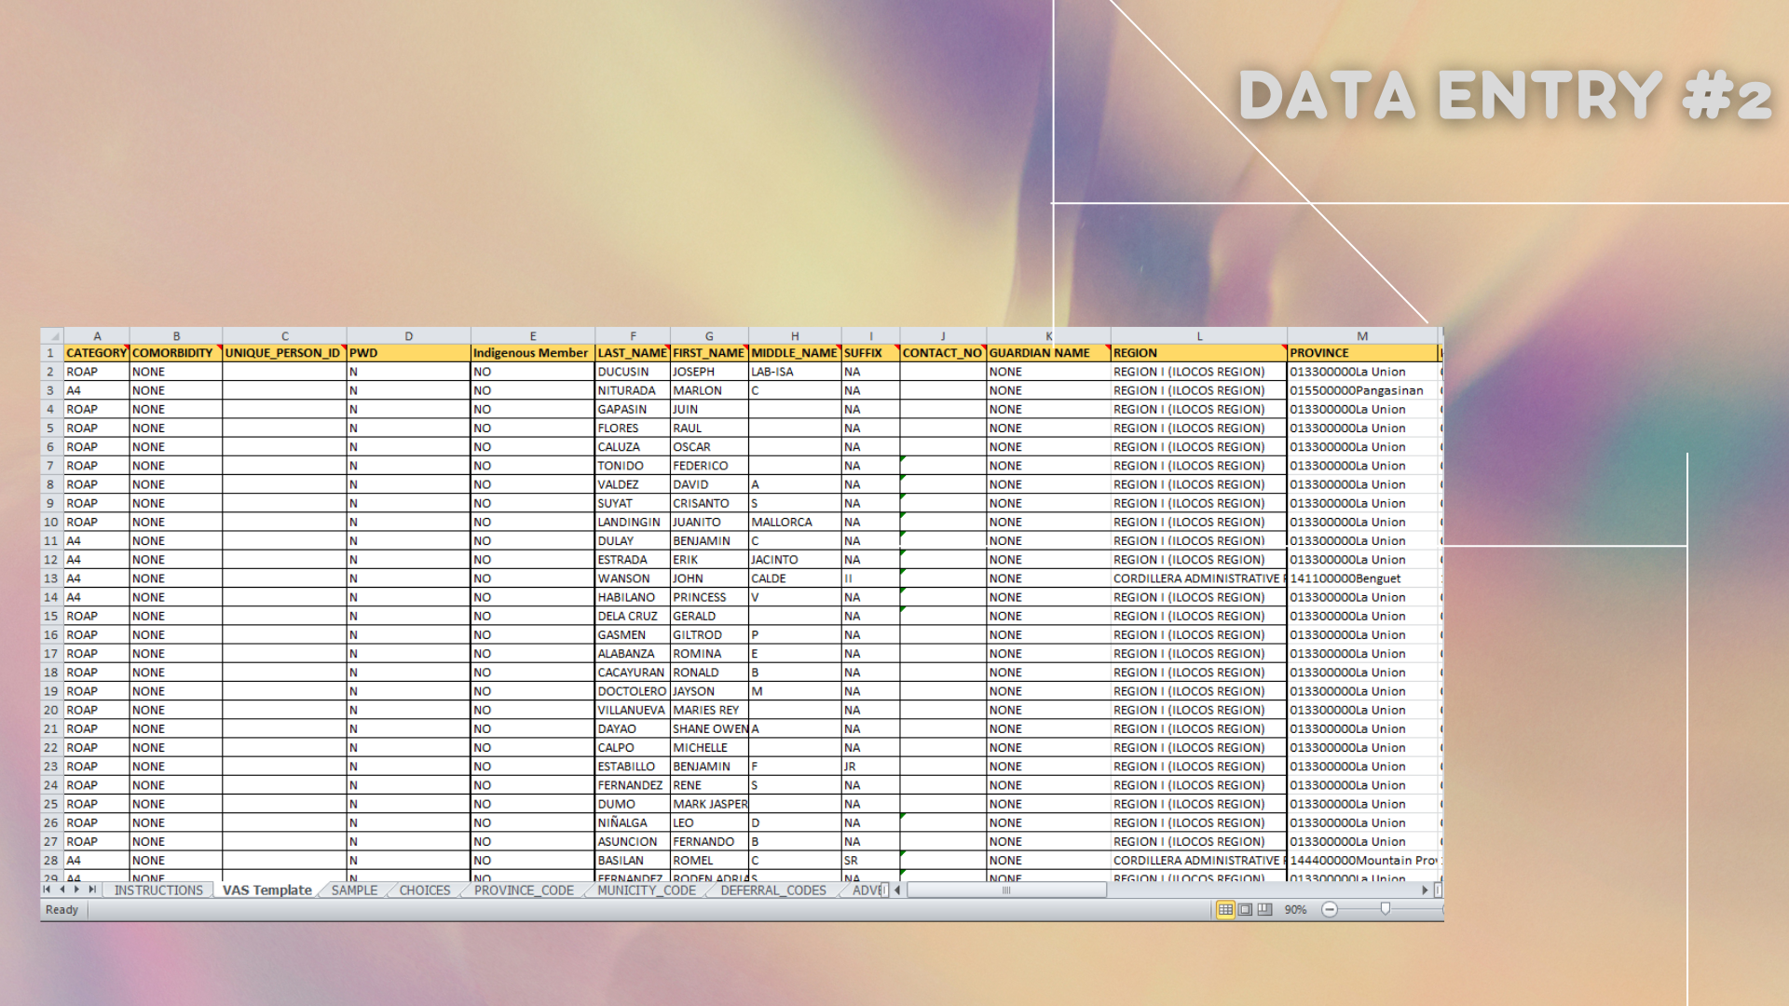Select the 144400000Mountain Province cell
Screen dimensions: 1789x1006
[x=1362, y=861]
